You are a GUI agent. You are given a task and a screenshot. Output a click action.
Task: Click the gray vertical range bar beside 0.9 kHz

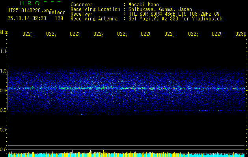coord(8,90)
